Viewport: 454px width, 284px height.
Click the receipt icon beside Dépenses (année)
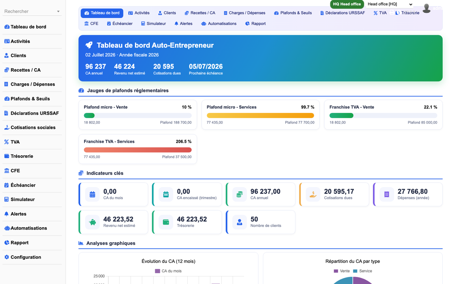(x=387, y=194)
